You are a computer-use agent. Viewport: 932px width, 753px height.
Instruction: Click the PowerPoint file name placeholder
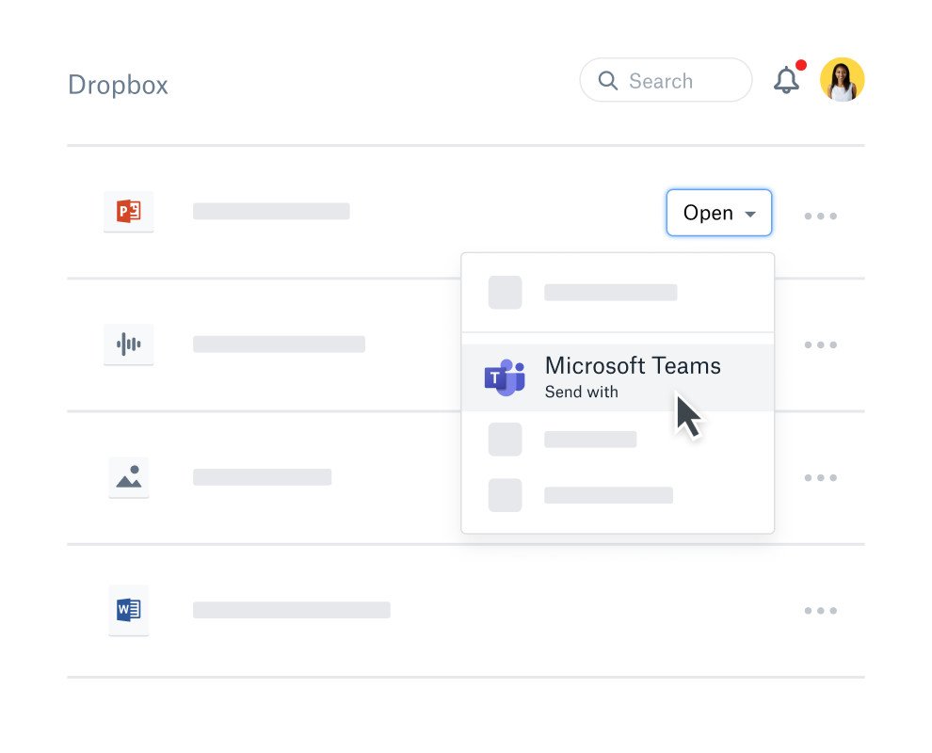click(271, 212)
